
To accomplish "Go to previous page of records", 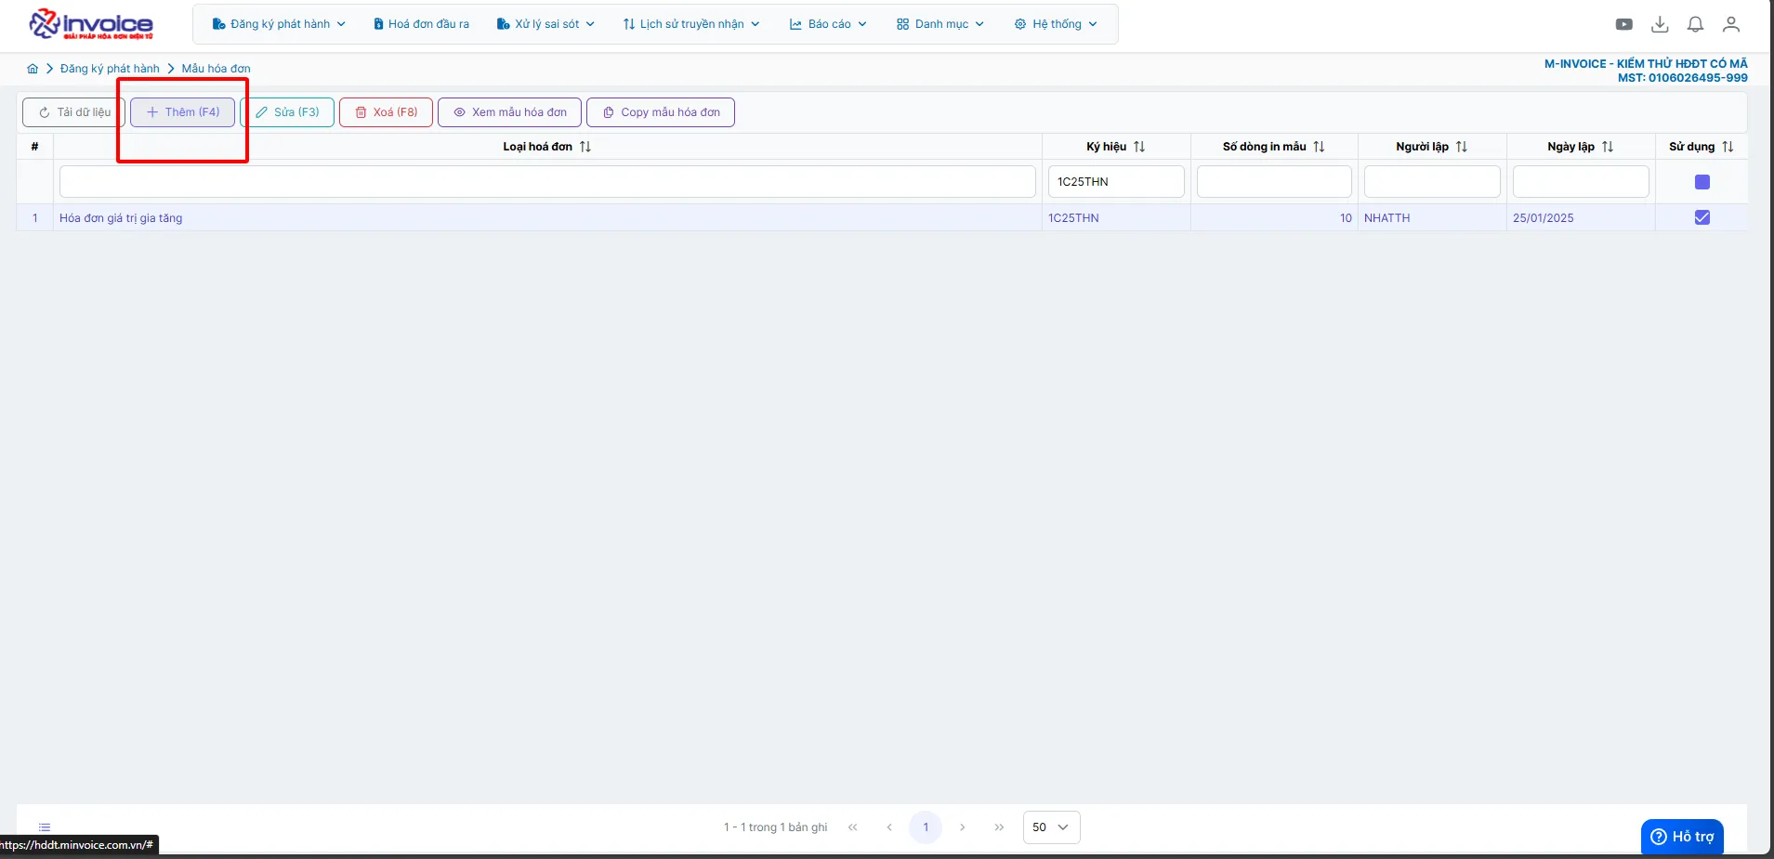I will [x=889, y=827].
